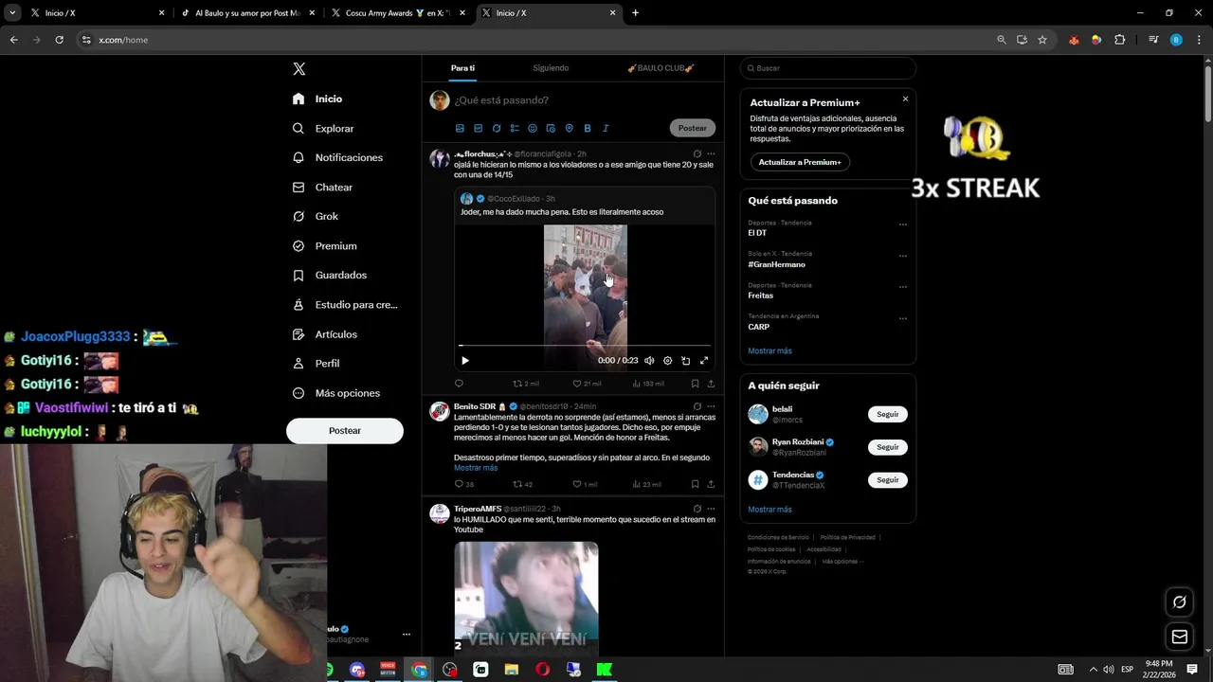This screenshot has width=1213, height=682.
Task: Add image to the new post
Action: click(460, 128)
